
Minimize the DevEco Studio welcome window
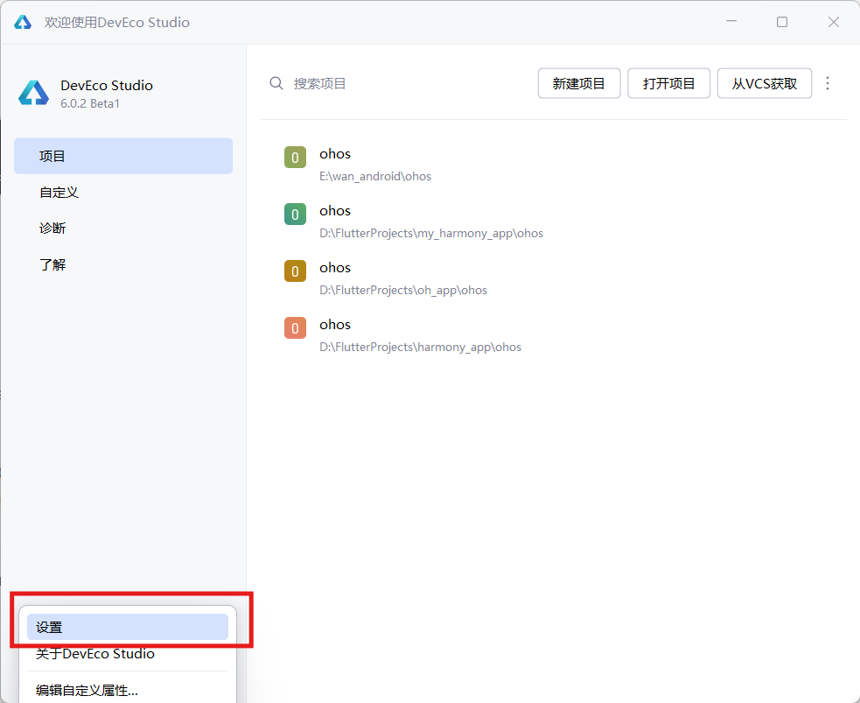731,22
